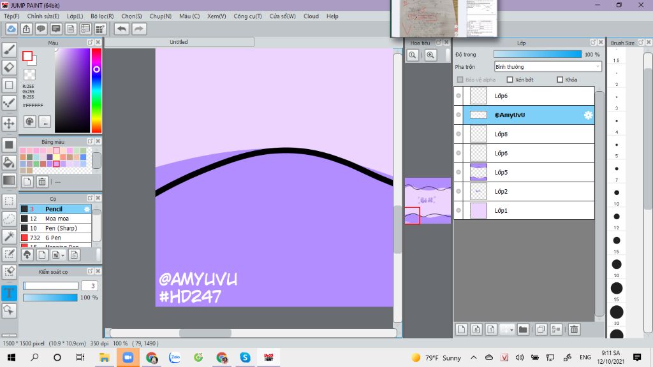The width and height of the screenshot is (653, 367).
Task: Hide the @AmyUvU layer
Action: click(459, 115)
